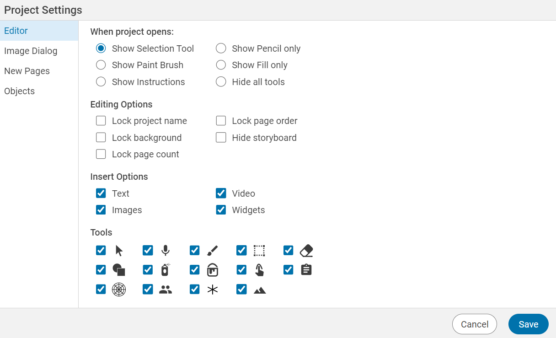Screen dimensions: 556x338
Task: Click the shapes tool icon
Action: coord(119,270)
